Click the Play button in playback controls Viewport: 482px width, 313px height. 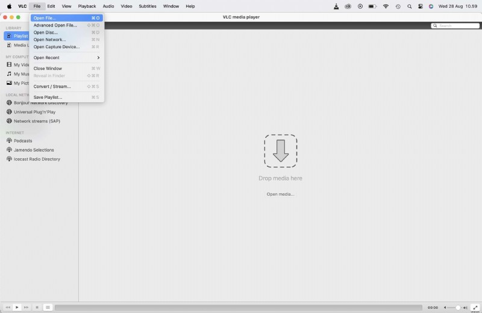tap(17, 307)
